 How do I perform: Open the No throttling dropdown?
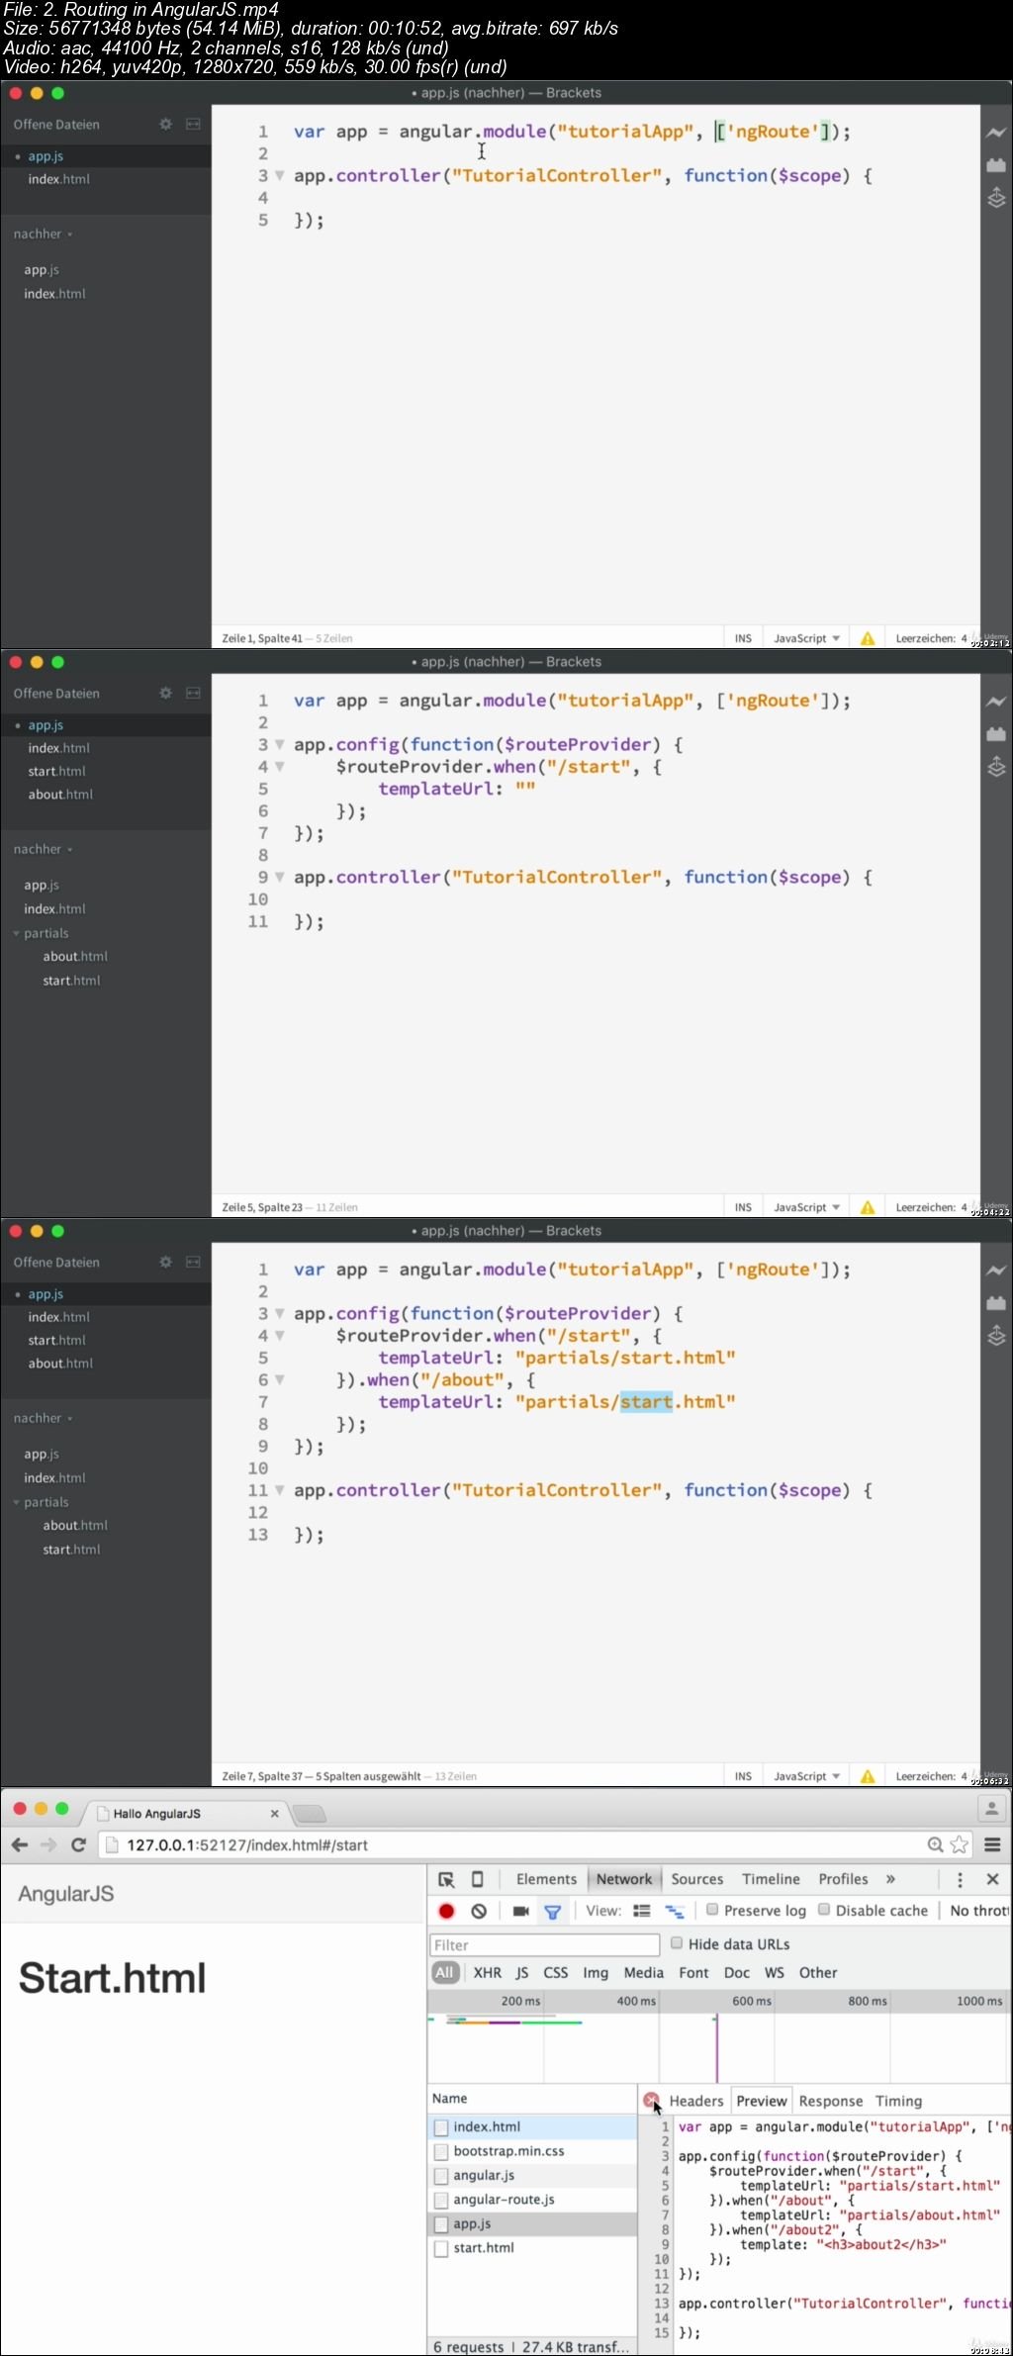click(x=978, y=1912)
